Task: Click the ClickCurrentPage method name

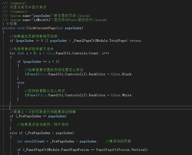Action: tap(41, 28)
